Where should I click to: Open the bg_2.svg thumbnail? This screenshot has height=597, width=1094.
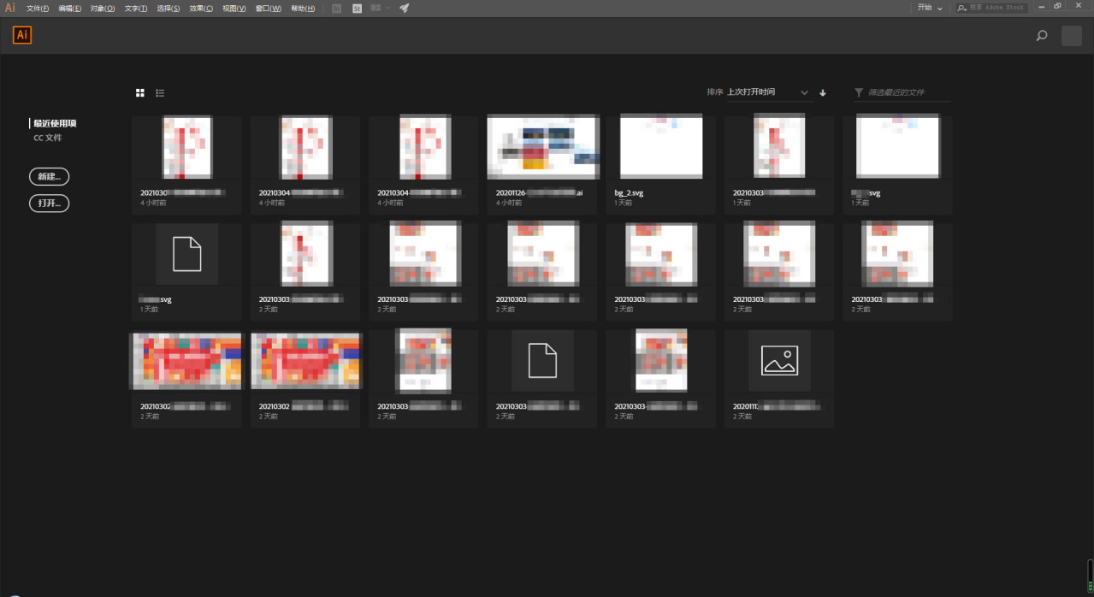point(660,147)
